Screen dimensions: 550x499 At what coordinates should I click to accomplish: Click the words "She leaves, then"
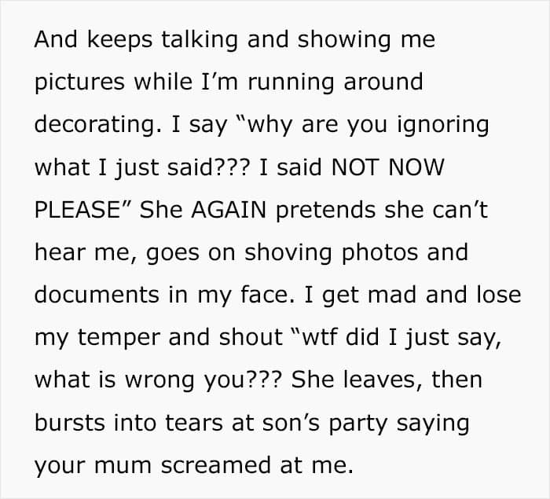(387, 380)
